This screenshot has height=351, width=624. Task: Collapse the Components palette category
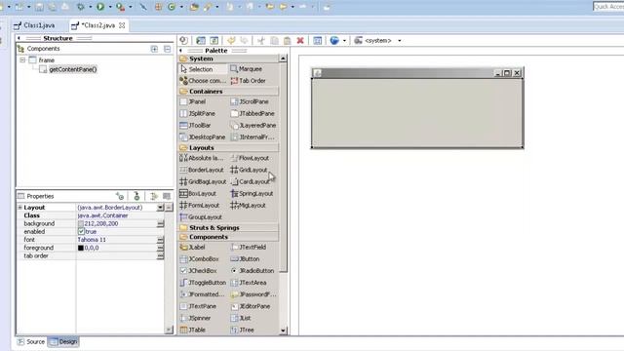228,237
